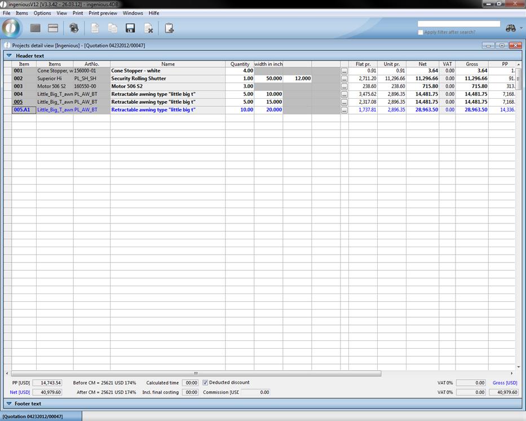Image resolution: width=526 pixels, height=421 pixels.
Task: Click the search input field at top right
Action: pyautogui.click(x=458, y=24)
